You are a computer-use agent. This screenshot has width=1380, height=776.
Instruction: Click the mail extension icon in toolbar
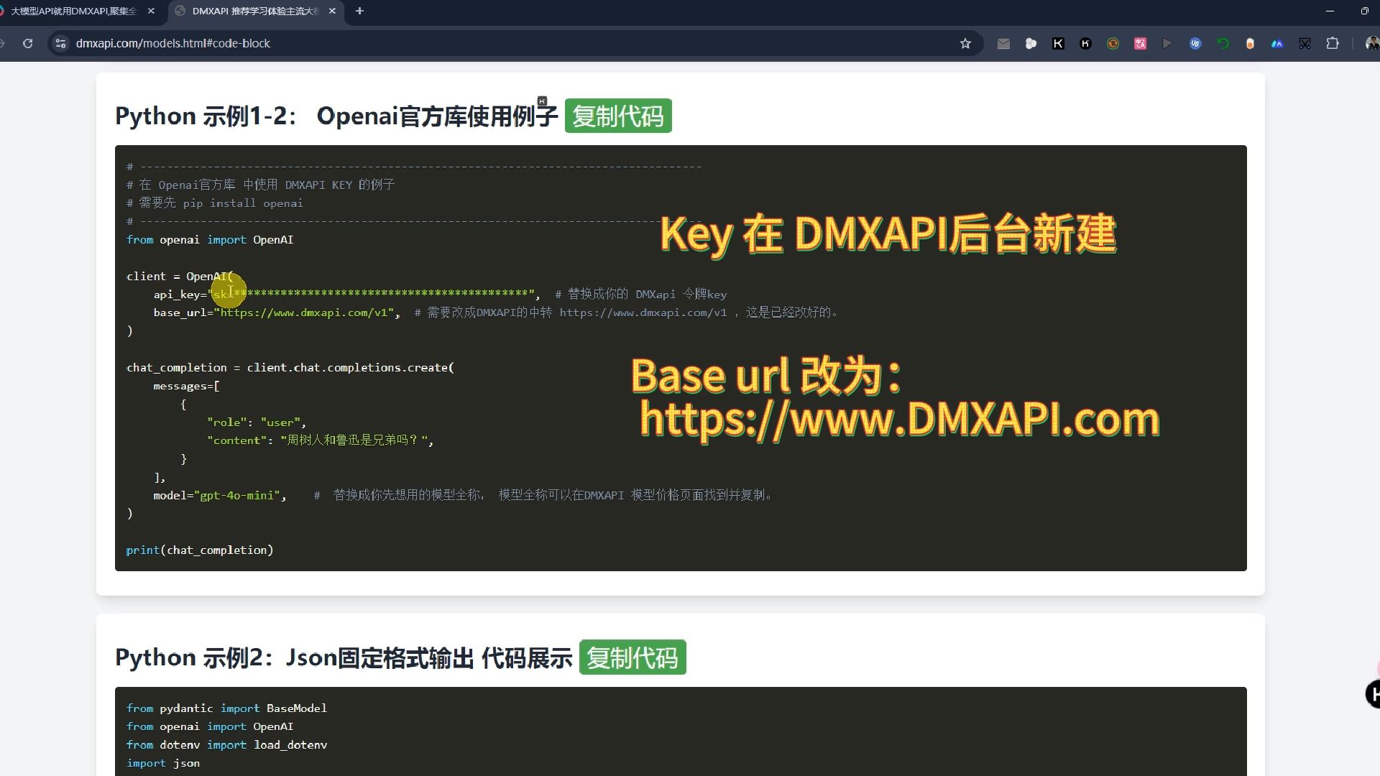pos(1003,44)
